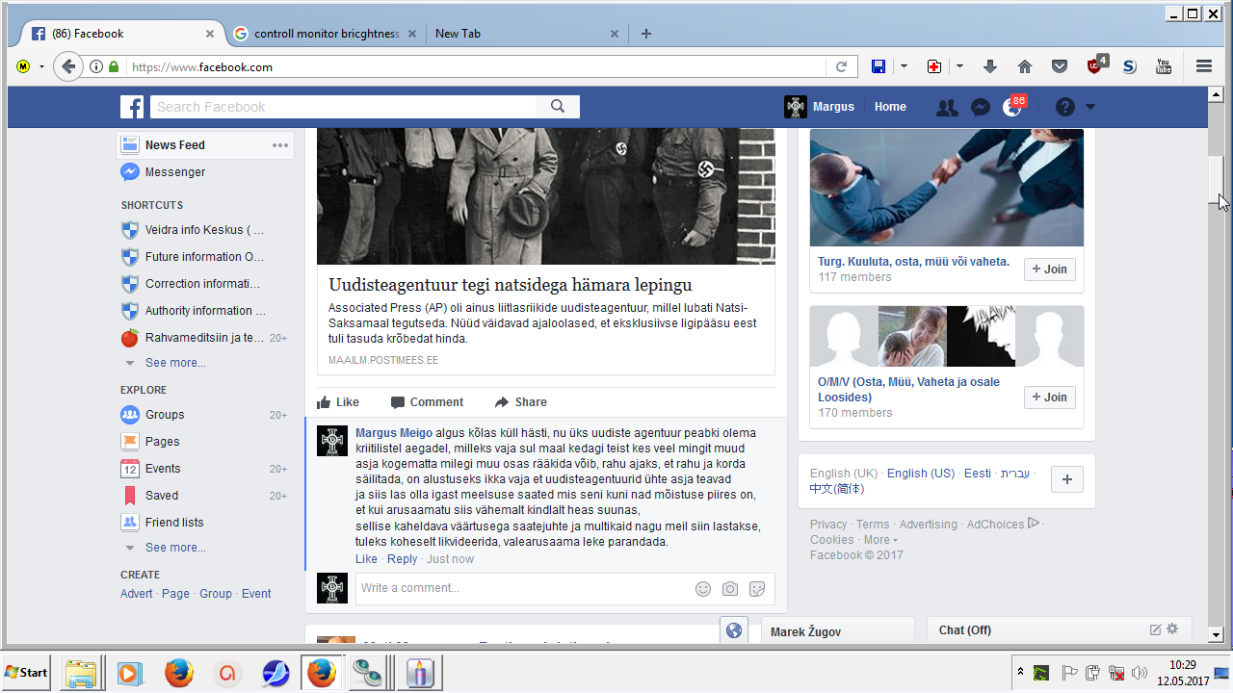Open Firefox hamburger menu
This screenshot has width=1233, height=693.
[x=1203, y=66]
